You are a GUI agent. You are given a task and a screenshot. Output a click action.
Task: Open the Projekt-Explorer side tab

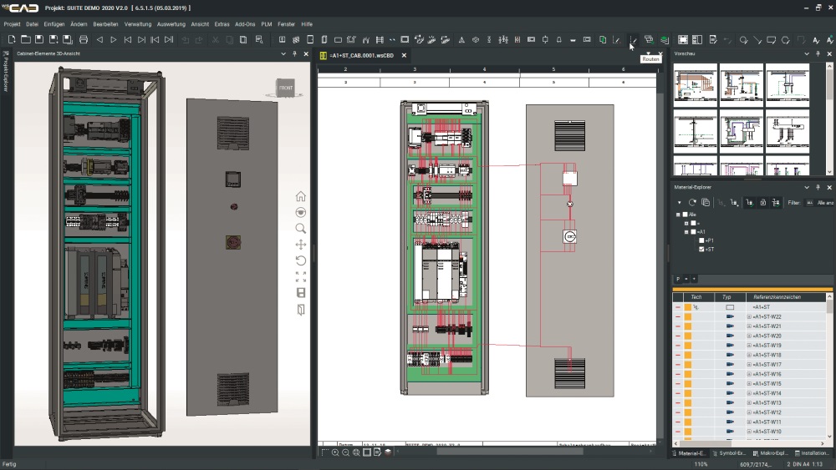click(x=5, y=71)
